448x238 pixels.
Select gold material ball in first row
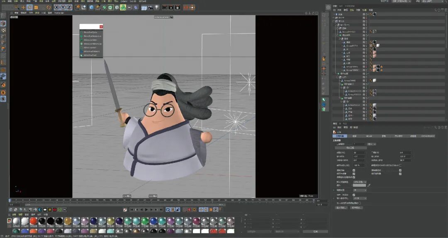pyautogui.click(x=68, y=221)
